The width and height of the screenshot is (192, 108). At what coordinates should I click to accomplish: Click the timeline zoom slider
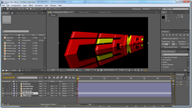click(x=84, y=104)
